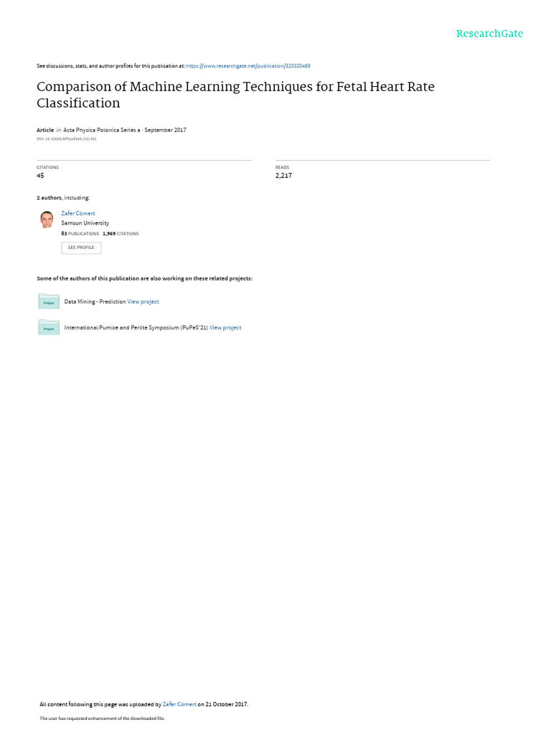This screenshot has width=551, height=735.
Task: Click the 1,969 citations author stat
Action: pos(121,234)
